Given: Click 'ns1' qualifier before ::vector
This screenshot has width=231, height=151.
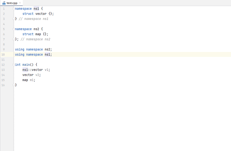Looking at the screenshot, I should click(x=25, y=70).
